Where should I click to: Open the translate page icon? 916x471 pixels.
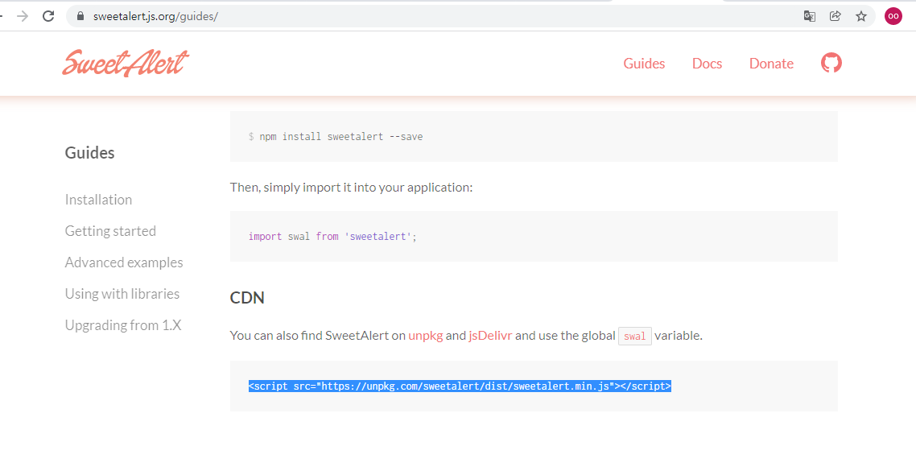(x=810, y=16)
